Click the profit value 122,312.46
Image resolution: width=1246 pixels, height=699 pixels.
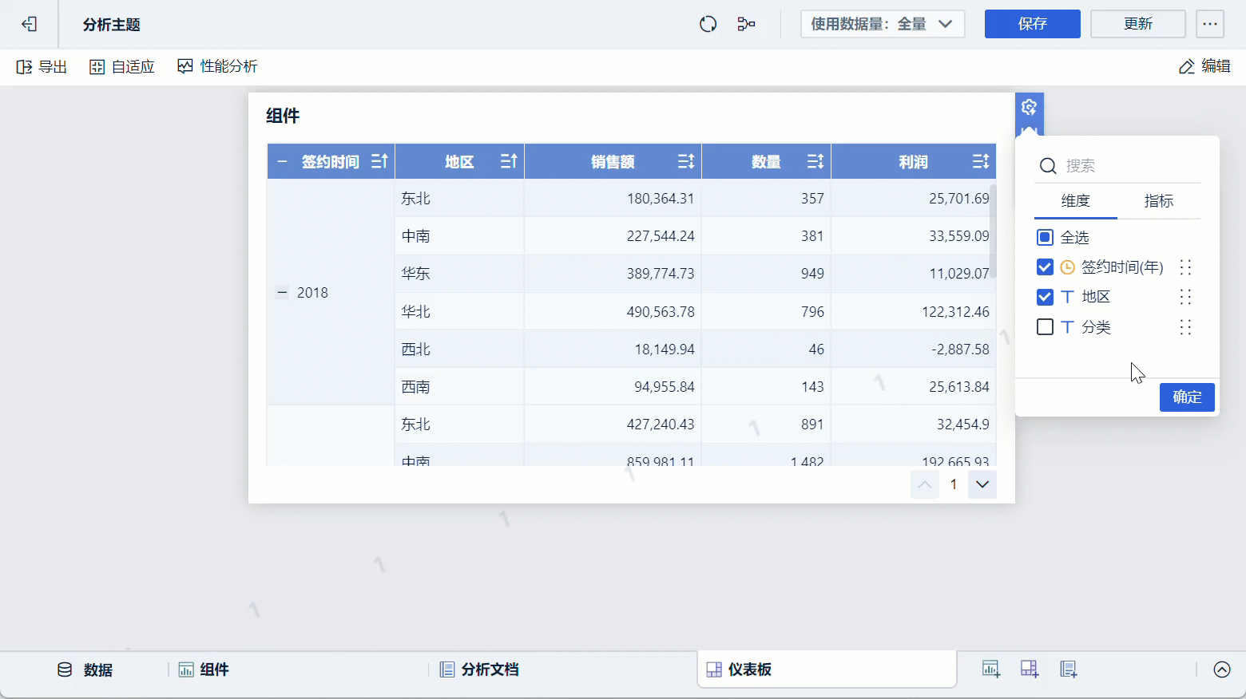pos(955,312)
